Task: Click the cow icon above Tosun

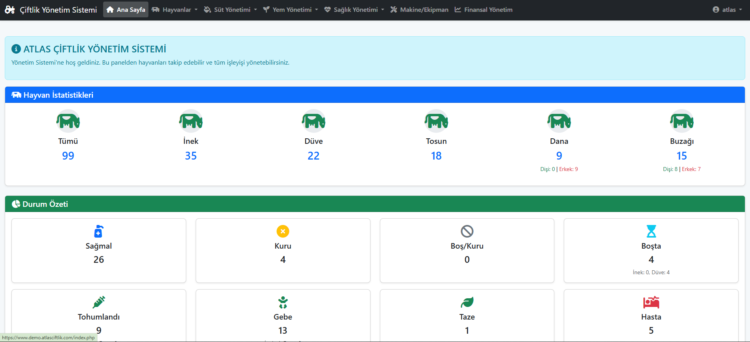Action: coord(436,121)
